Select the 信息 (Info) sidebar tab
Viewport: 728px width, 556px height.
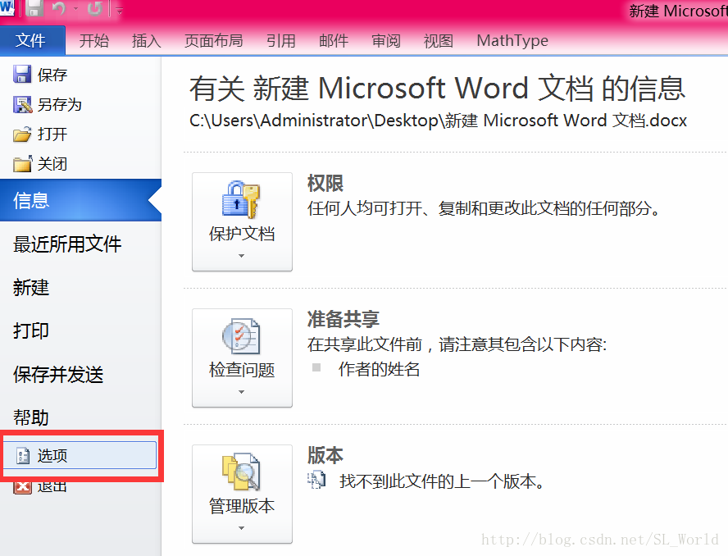tap(80, 200)
